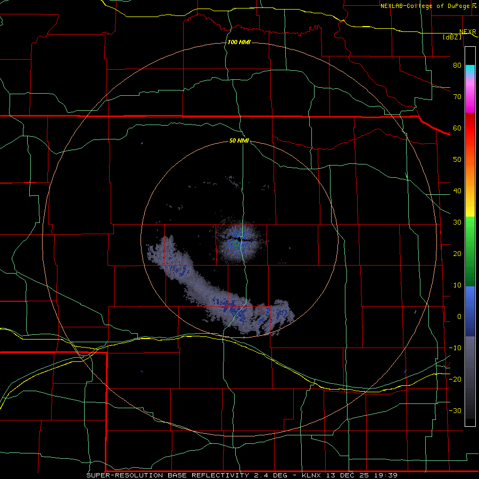
Task: Click the green segment of the color bar
Action: [x=470, y=251]
